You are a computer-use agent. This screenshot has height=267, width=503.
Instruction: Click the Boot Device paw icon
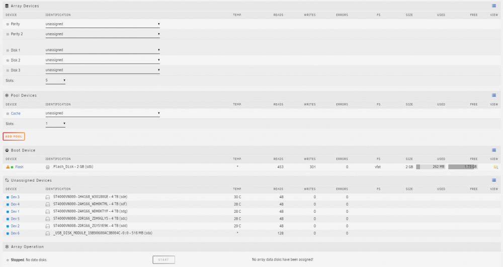tap(7, 150)
